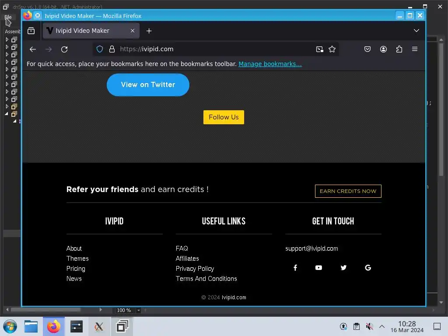Screen dimensions: 448x336
Task: Open a new tab with plus button
Action: click(x=149, y=31)
